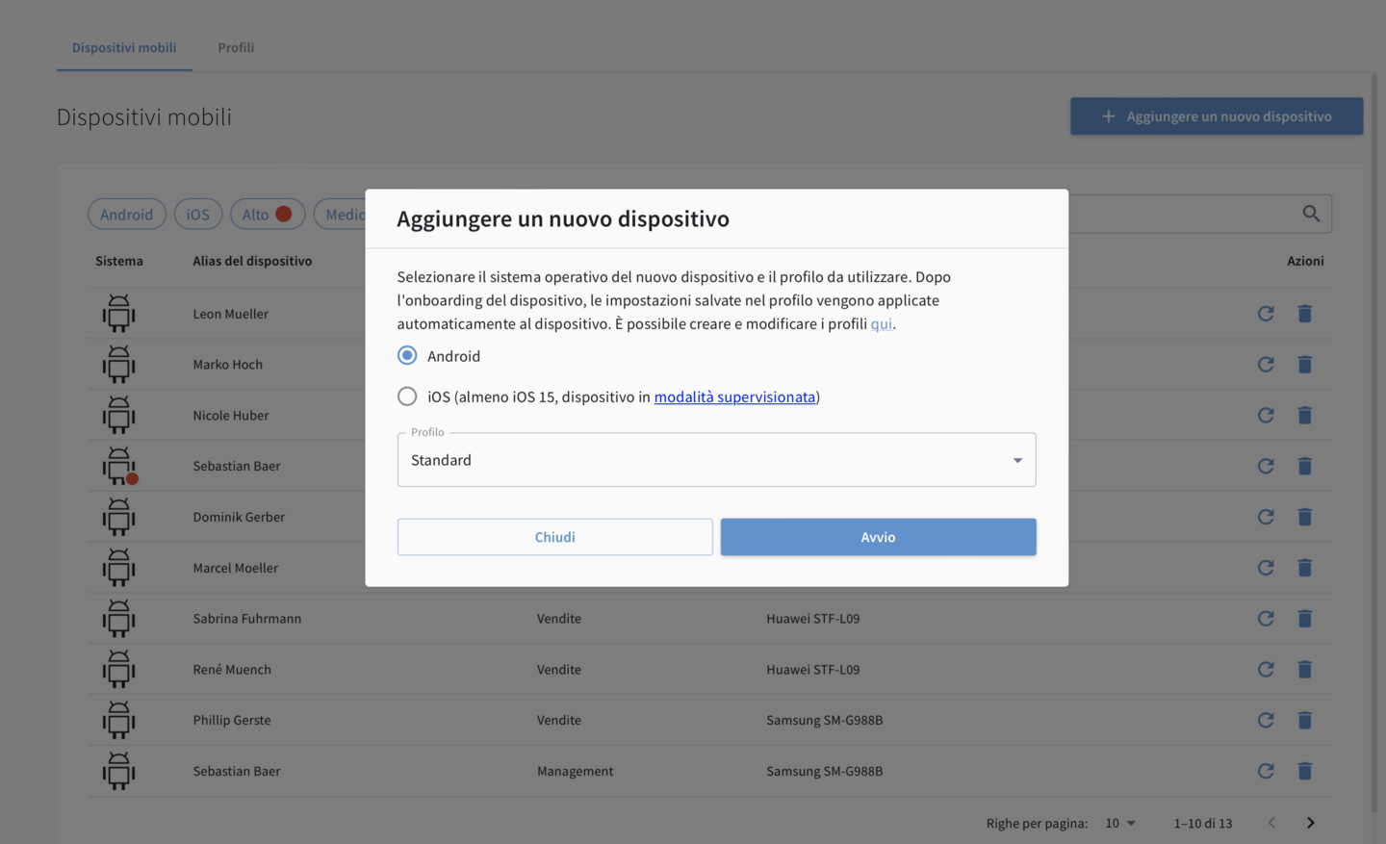Go to next page of devices
The image size is (1386, 844).
click(1310, 823)
